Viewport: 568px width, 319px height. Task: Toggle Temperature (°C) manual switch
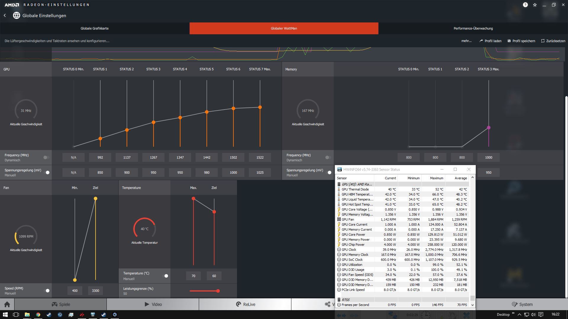166,276
